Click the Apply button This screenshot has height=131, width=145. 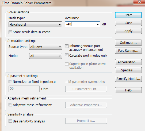[x=128, y=31]
